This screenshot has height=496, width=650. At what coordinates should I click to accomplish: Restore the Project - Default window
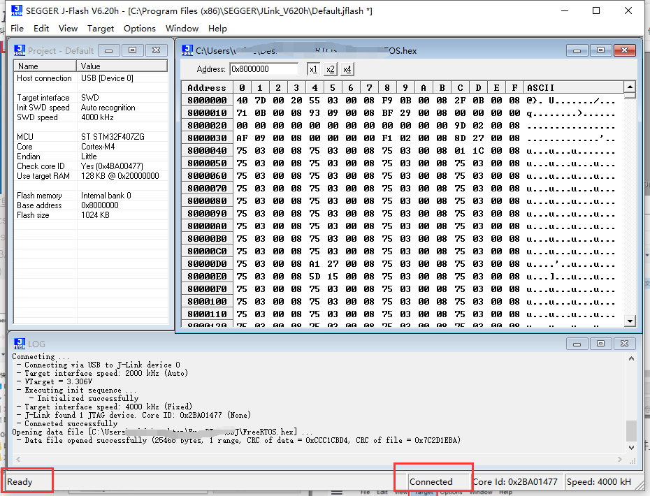pyautogui.click(x=131, y=50)
